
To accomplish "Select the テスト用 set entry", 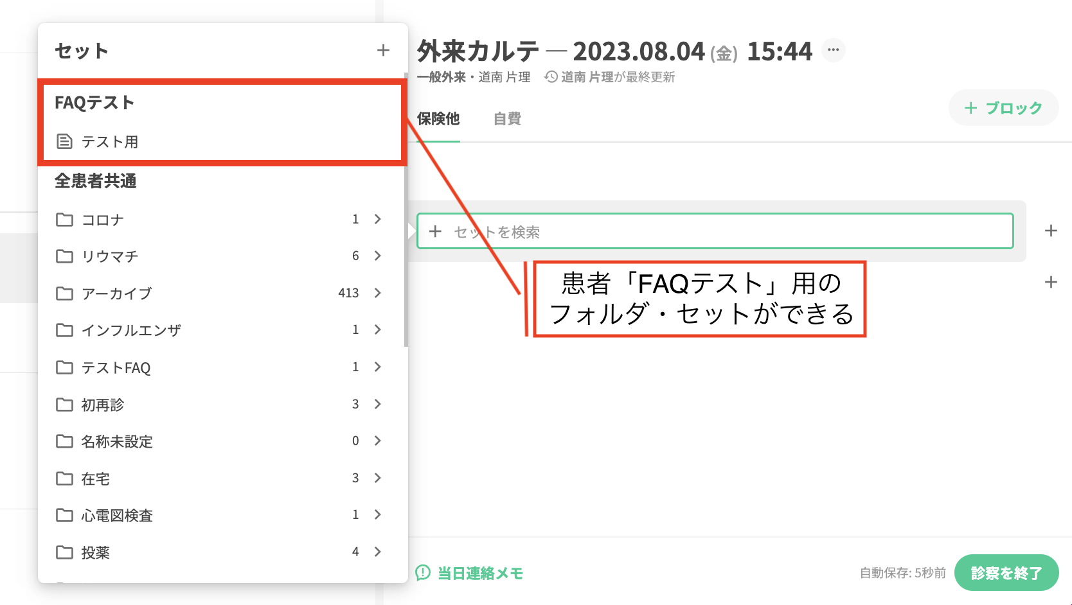I will (222, 141).
